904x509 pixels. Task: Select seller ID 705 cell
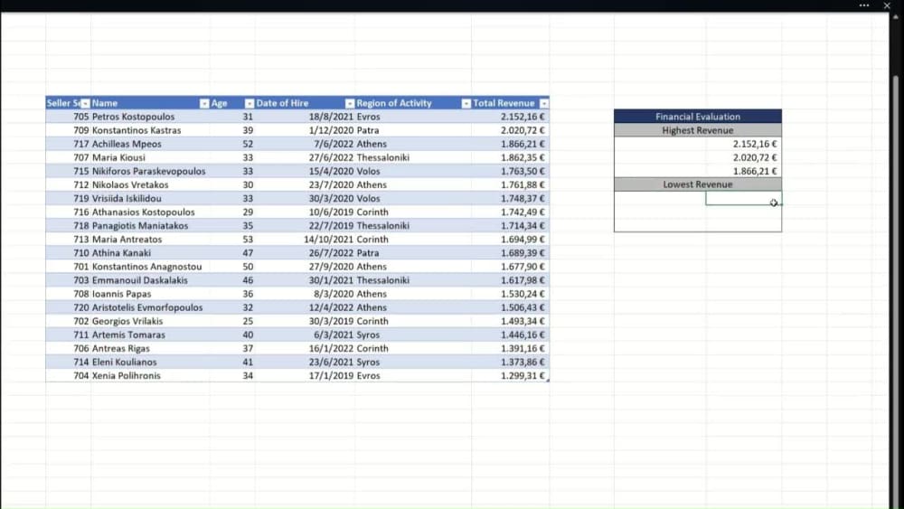[68, 117]
